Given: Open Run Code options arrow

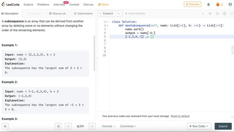Looking at the screenshot, I should (207, 126).
